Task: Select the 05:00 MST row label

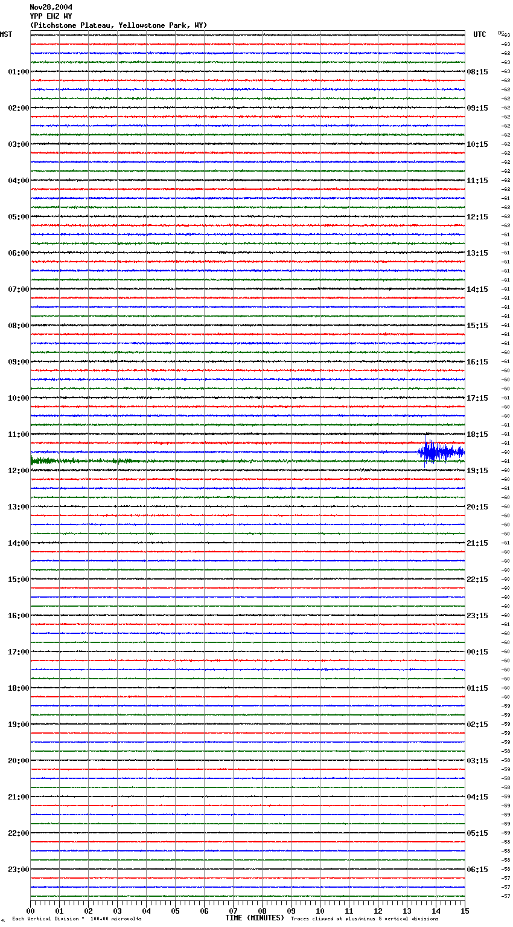Action: tap(19, 217)
